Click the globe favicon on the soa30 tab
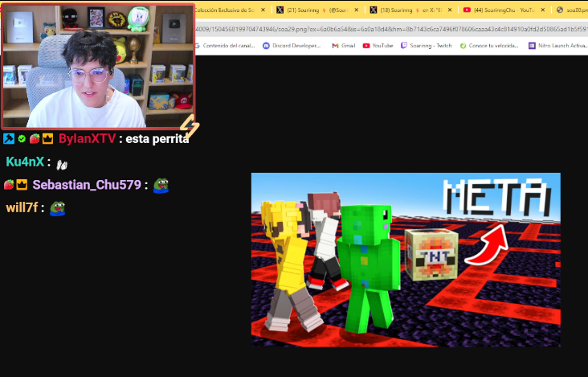Screen dimensions: 588x377 (x=560, y=10)
